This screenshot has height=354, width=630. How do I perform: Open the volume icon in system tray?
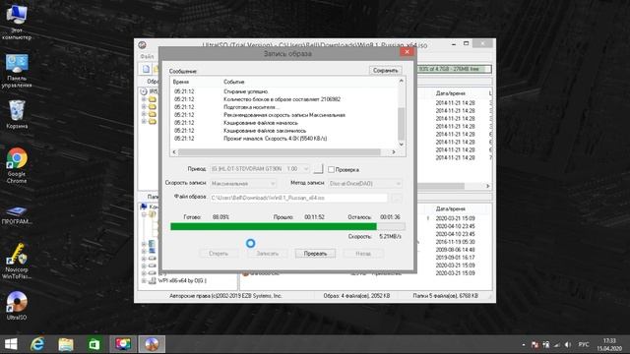coord(568,345)
